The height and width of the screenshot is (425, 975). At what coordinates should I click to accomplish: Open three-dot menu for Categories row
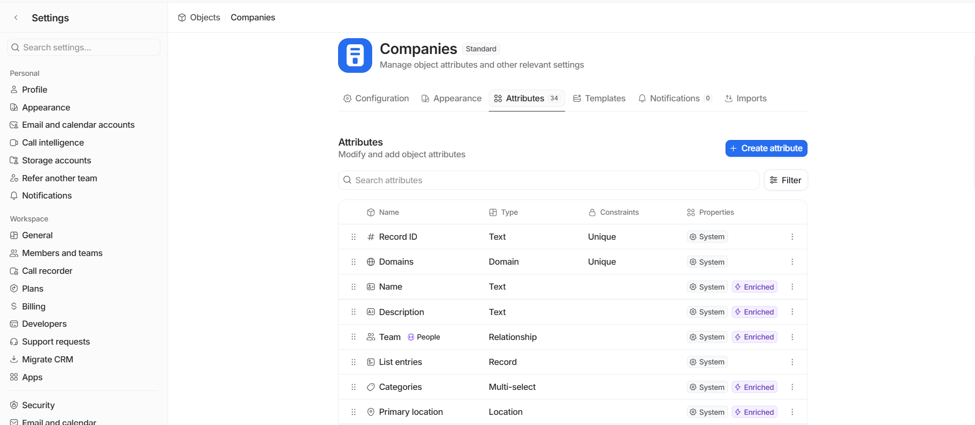click(x=792, y=387)
